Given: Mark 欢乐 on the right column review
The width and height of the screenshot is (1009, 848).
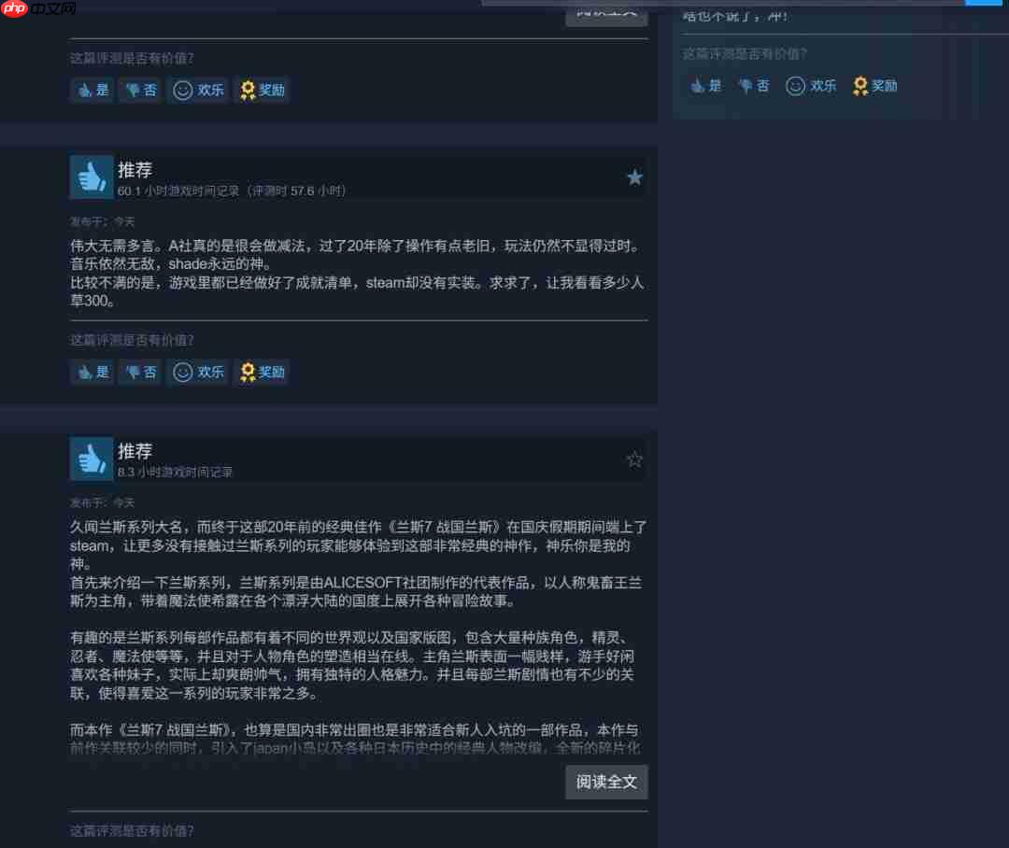Looking at the screenshot, I should pos(811,86).
